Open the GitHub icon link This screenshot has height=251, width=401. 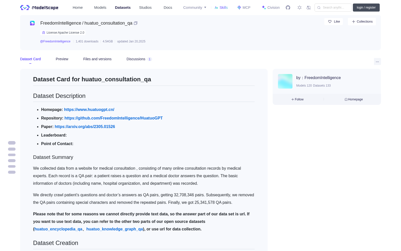pos(288,8)
